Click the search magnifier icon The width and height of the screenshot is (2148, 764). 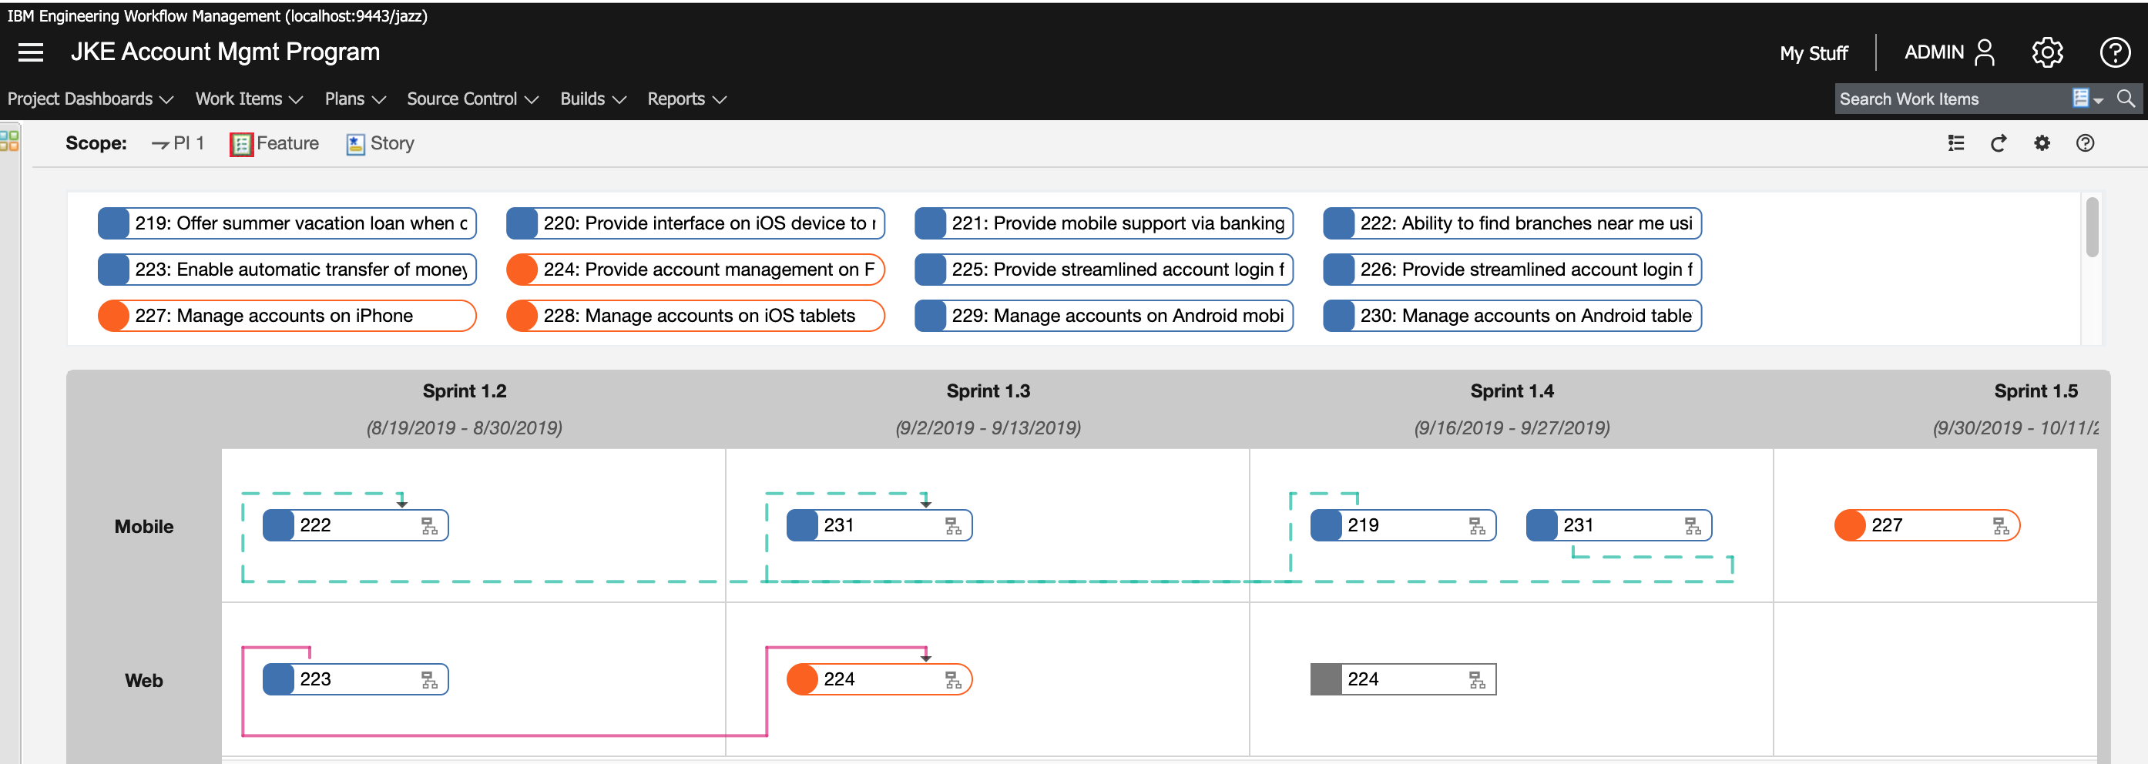point(2126,99)
